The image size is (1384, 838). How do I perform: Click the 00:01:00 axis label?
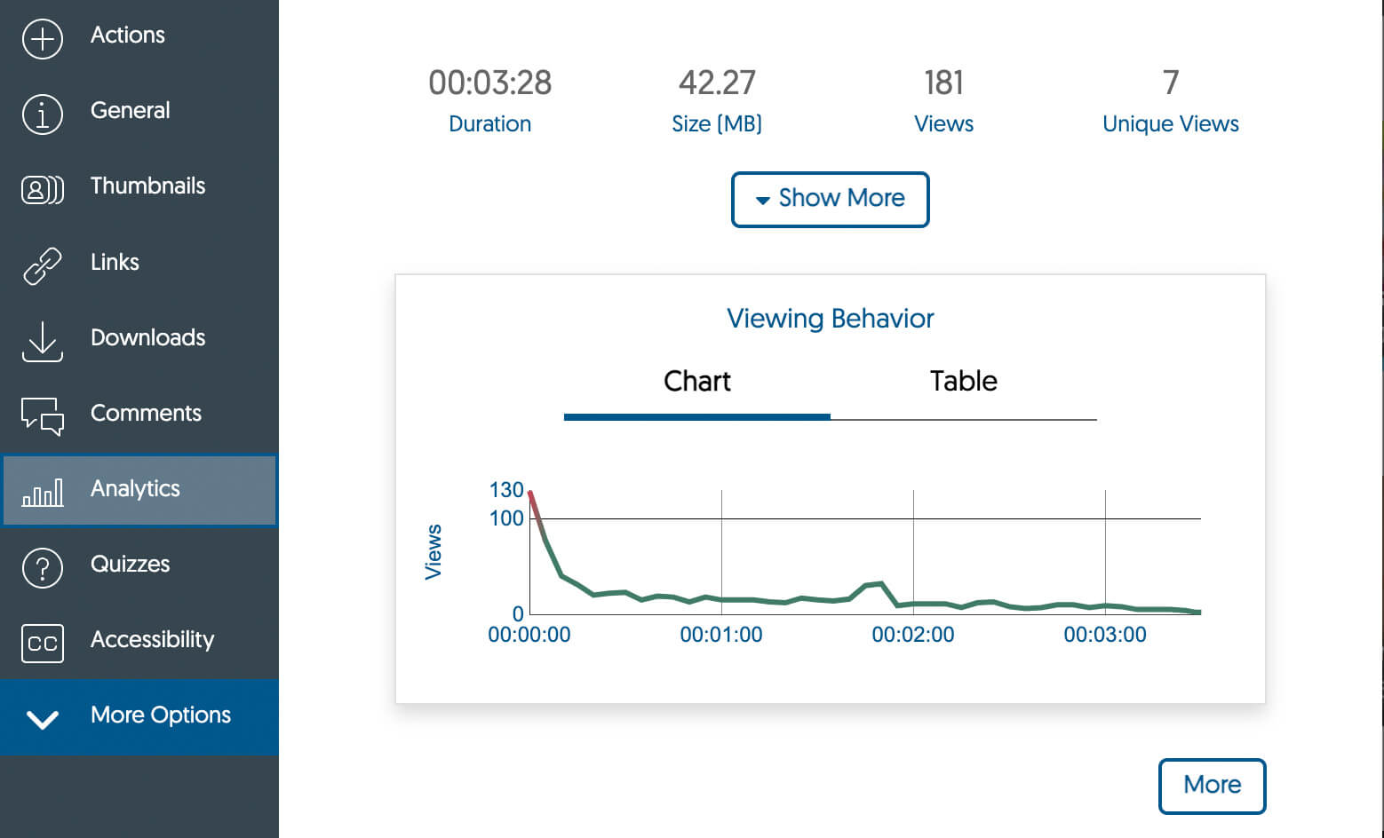(x=721, y=635)
